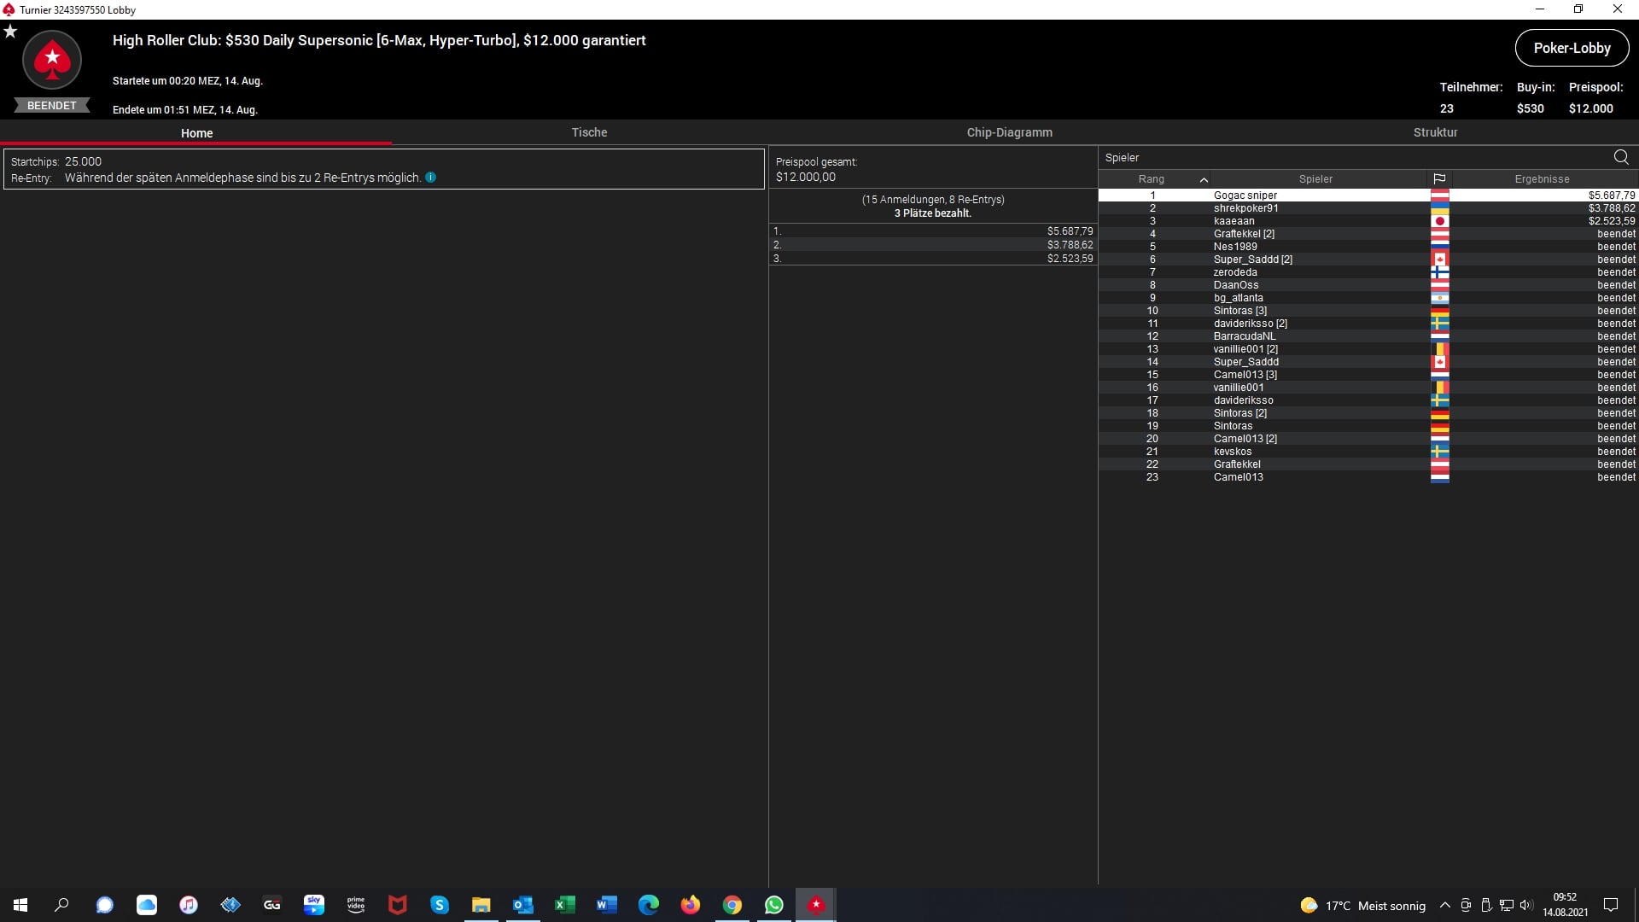Open PokerStars from the taskbar

tap(816, 905)
